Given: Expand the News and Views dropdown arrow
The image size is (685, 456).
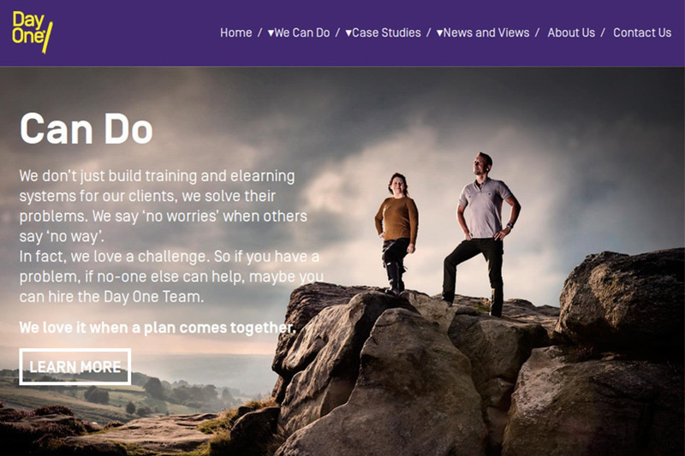Looking at the screenshot, I should point(440,33).
